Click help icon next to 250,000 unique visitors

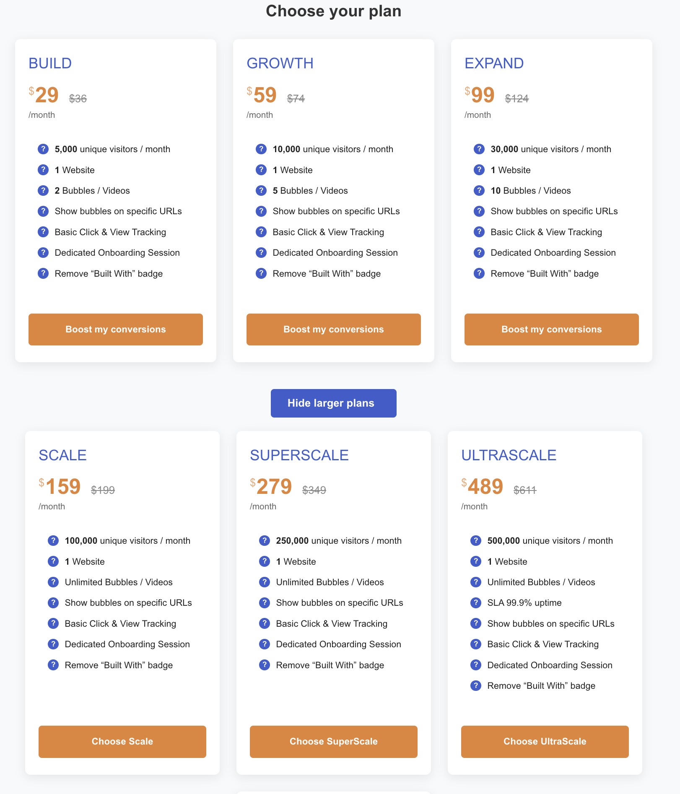[265, 540]
